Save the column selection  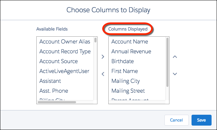(201, 120)
